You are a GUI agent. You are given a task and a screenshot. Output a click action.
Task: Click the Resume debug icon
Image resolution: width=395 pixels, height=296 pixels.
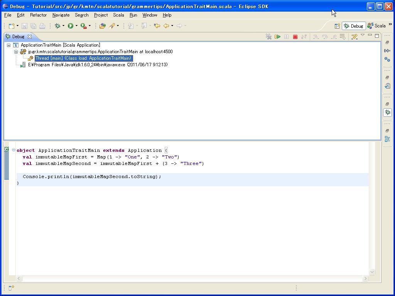point(278,37)
